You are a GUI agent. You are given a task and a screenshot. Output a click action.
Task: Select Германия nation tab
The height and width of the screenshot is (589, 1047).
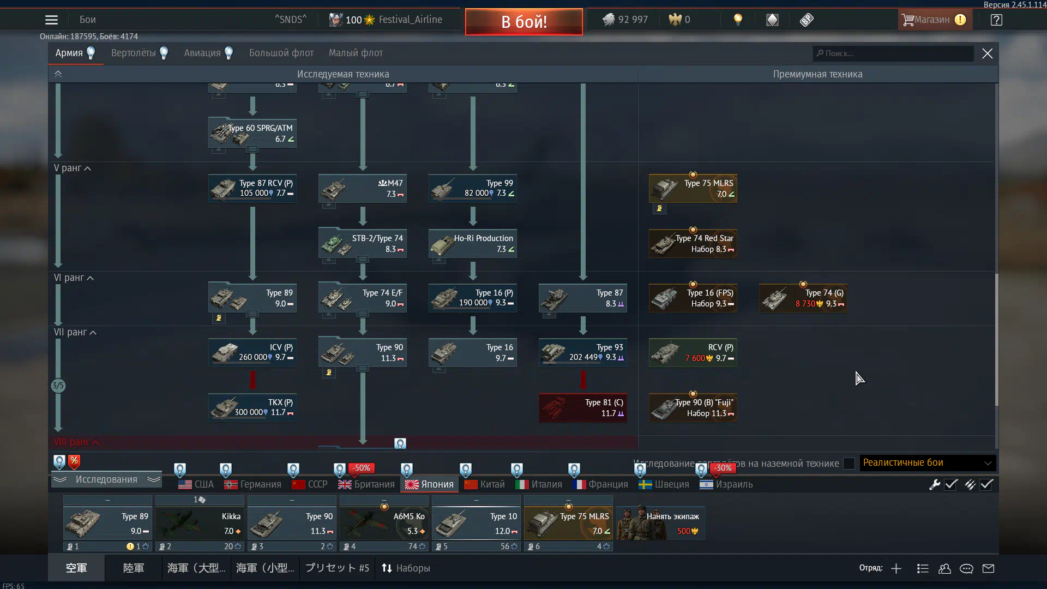point(253,484)
